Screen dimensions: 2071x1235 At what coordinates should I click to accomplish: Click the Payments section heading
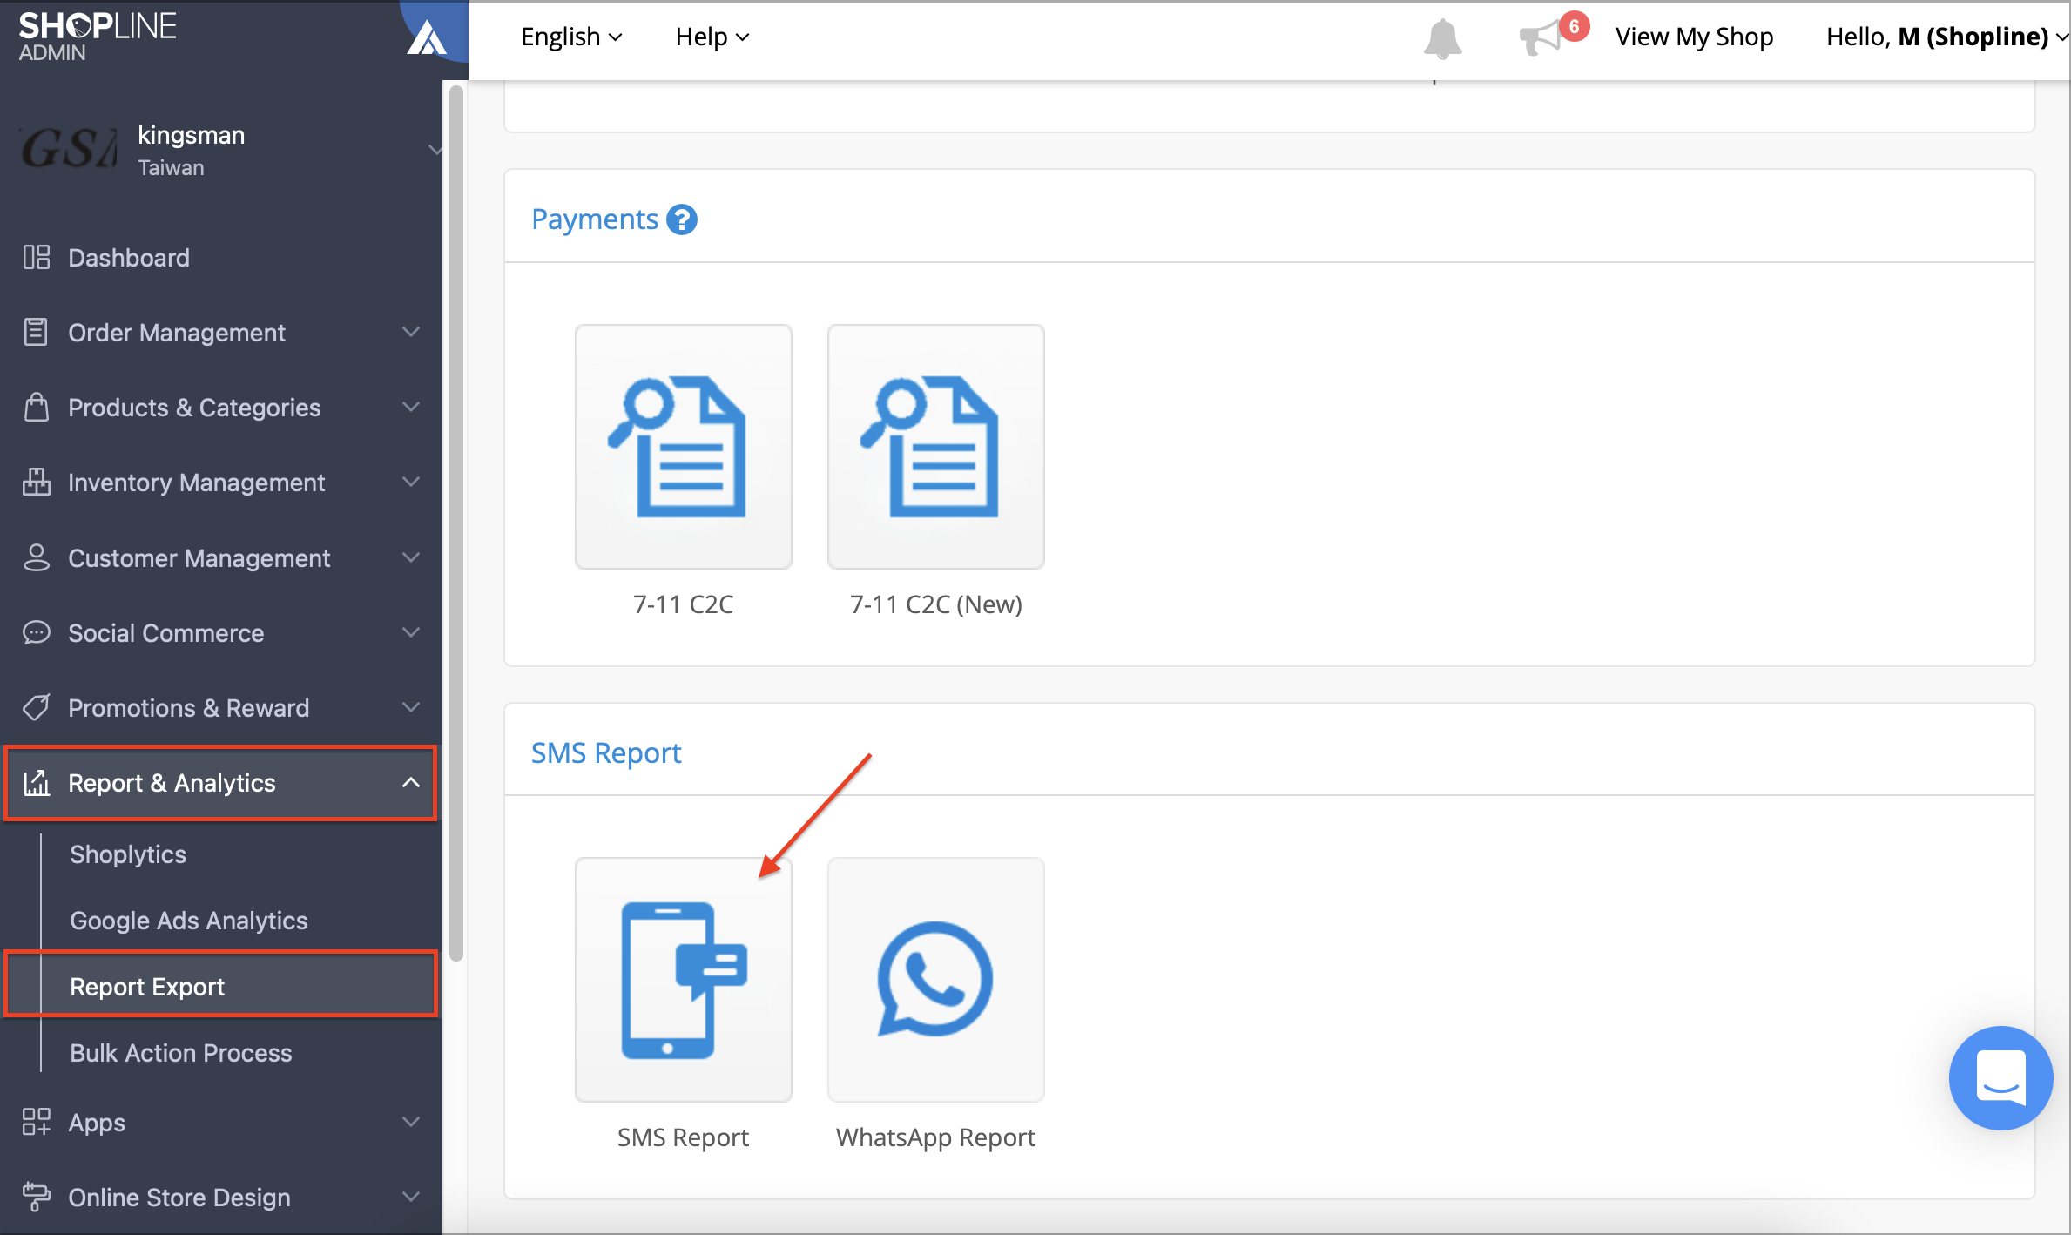pos(595,219)
